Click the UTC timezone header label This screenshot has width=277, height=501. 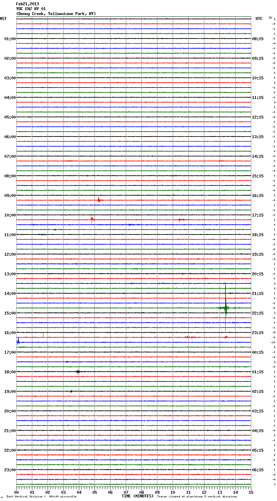(x=259, y=19)
